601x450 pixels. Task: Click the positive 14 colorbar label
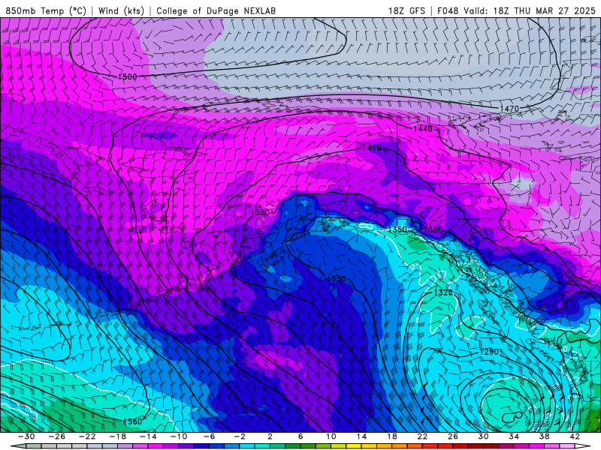point(361,436)
